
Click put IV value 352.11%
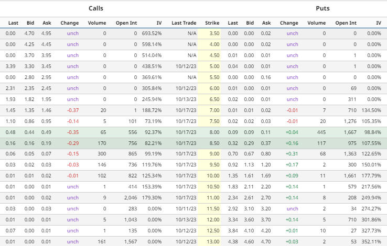point(371,242)
